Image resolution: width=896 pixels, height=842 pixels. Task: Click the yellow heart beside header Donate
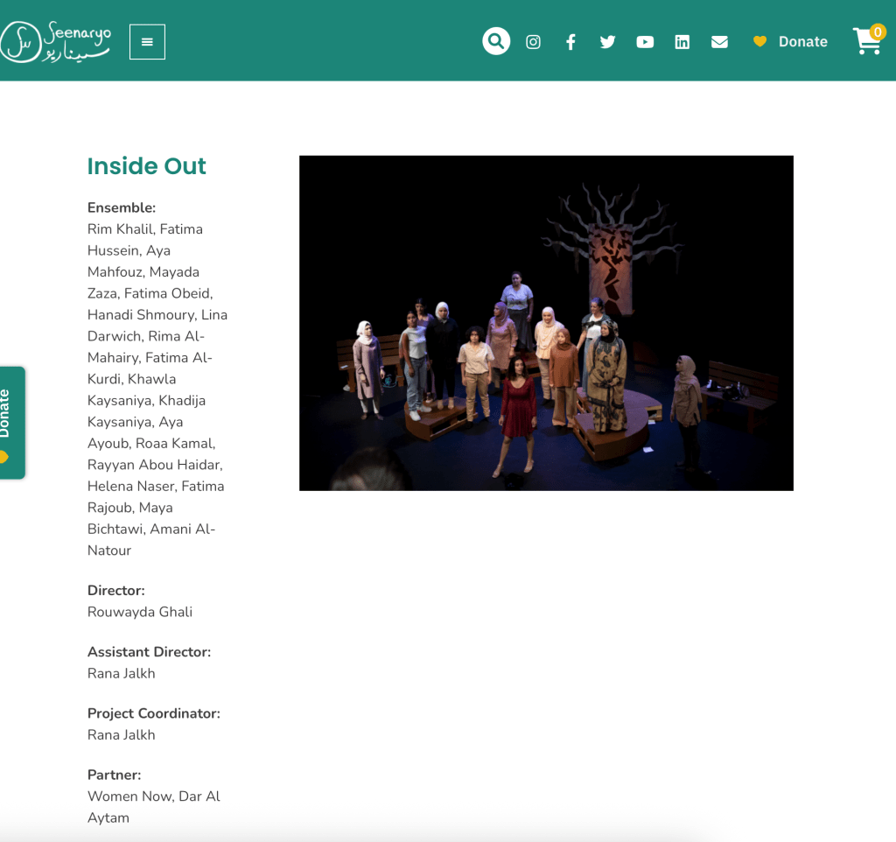pyautogui.click(x=759, y=42)
